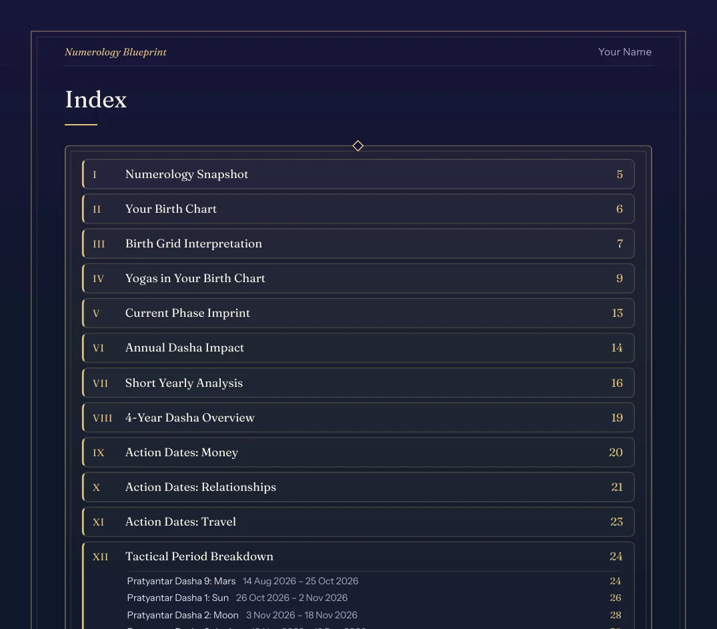Open the 4-Year Dasha Overview section

click(x=358, y=418)
